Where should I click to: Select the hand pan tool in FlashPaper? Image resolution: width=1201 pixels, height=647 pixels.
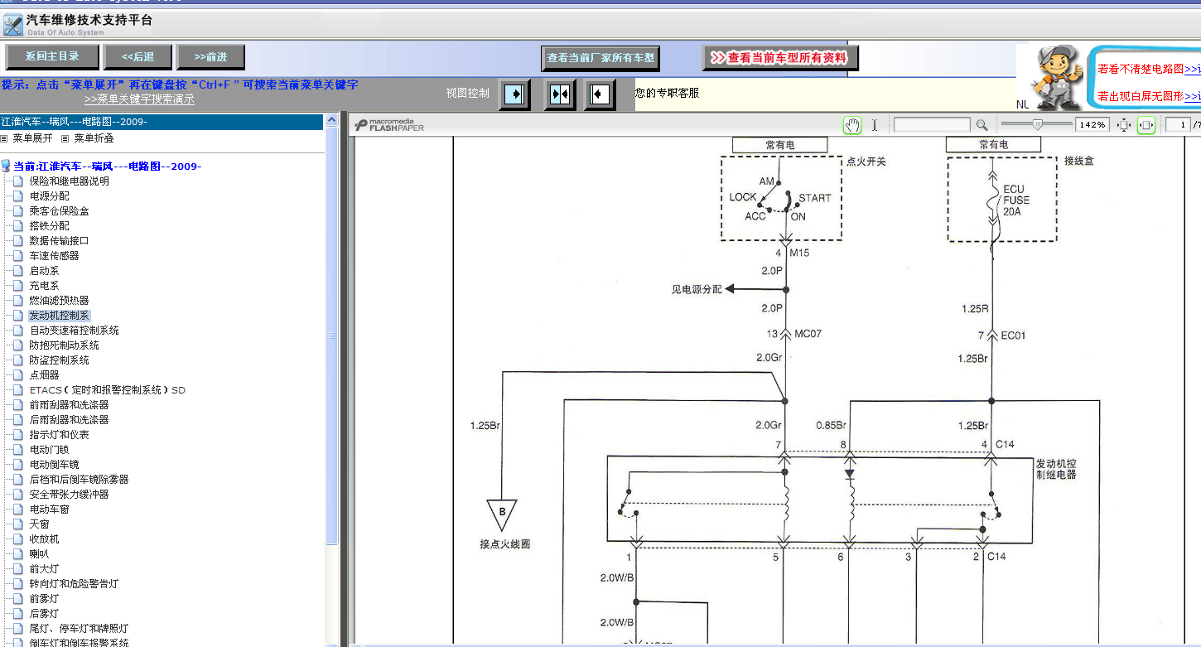click(x=852, y=125)
